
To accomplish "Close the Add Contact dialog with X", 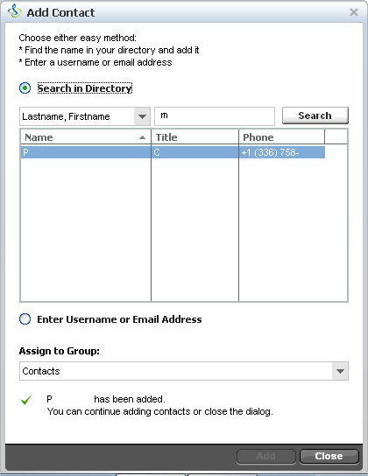I will (354, 12).
